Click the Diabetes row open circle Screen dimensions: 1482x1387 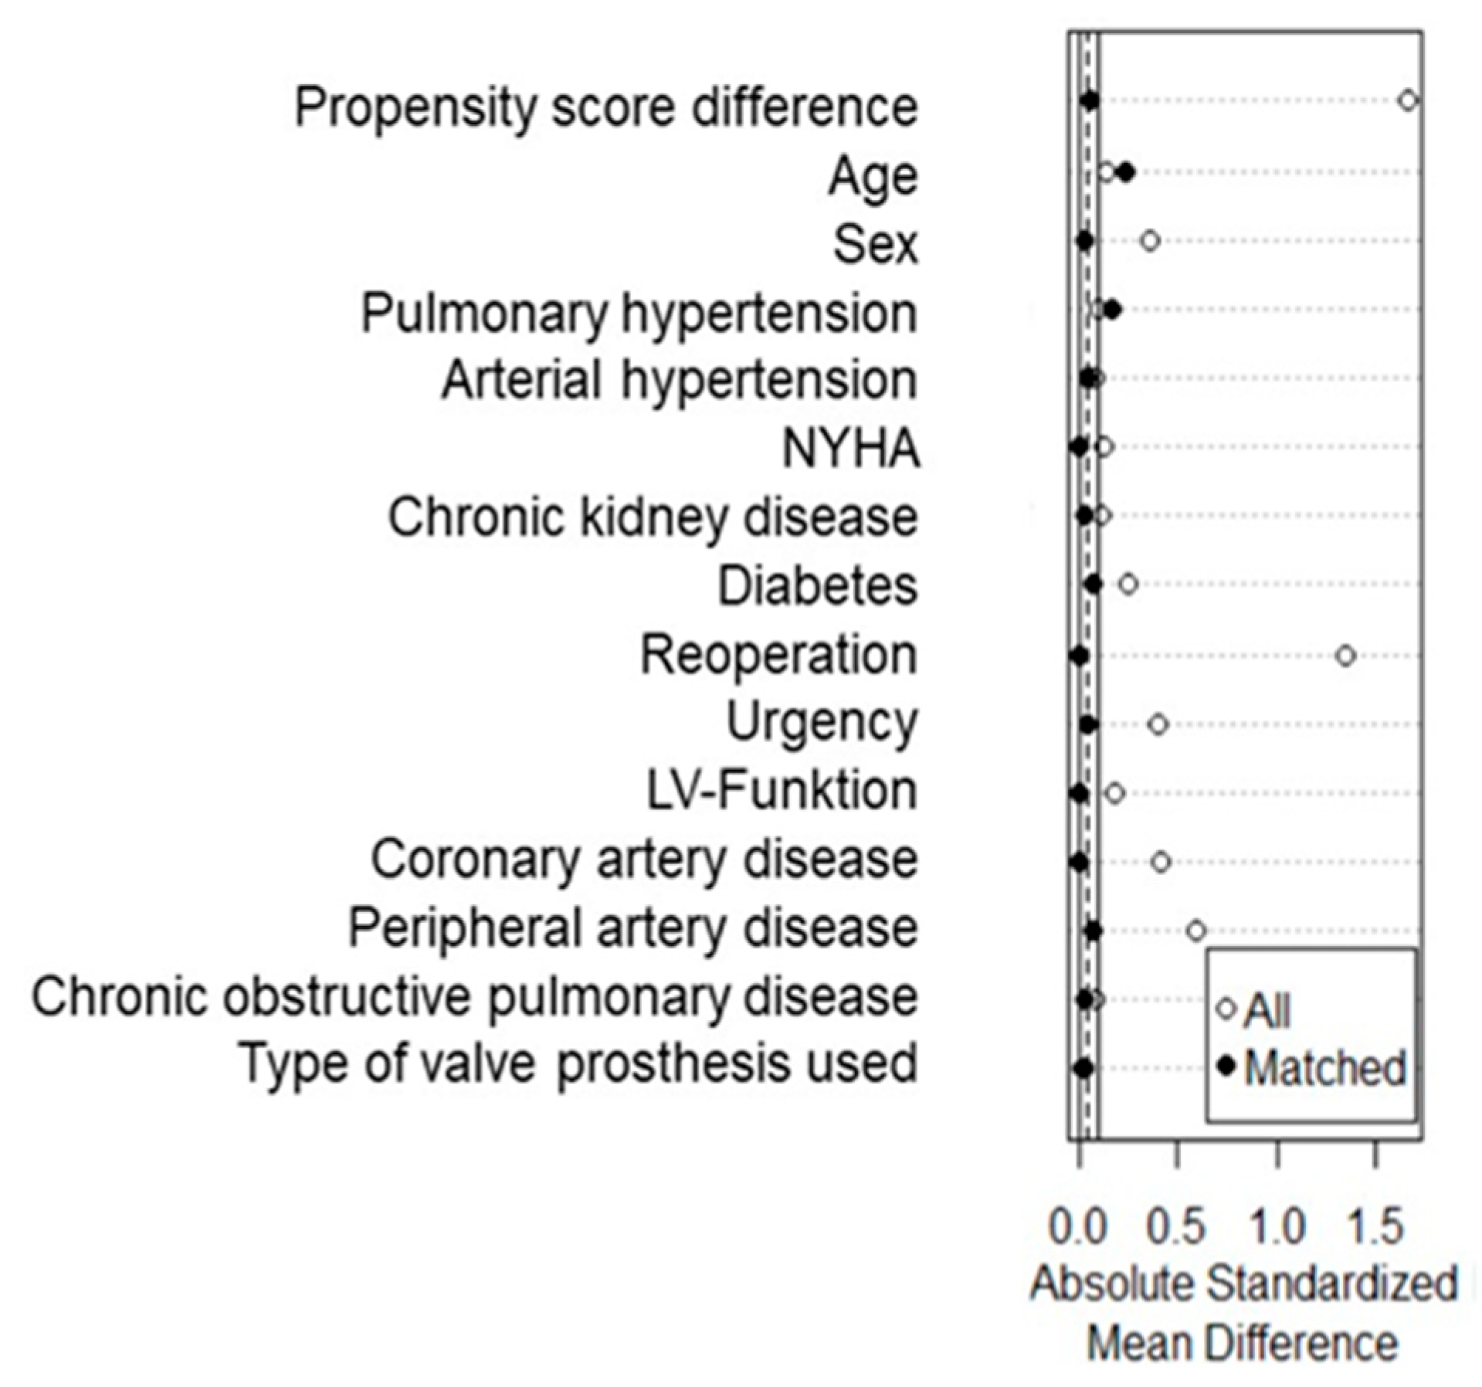1128,585
